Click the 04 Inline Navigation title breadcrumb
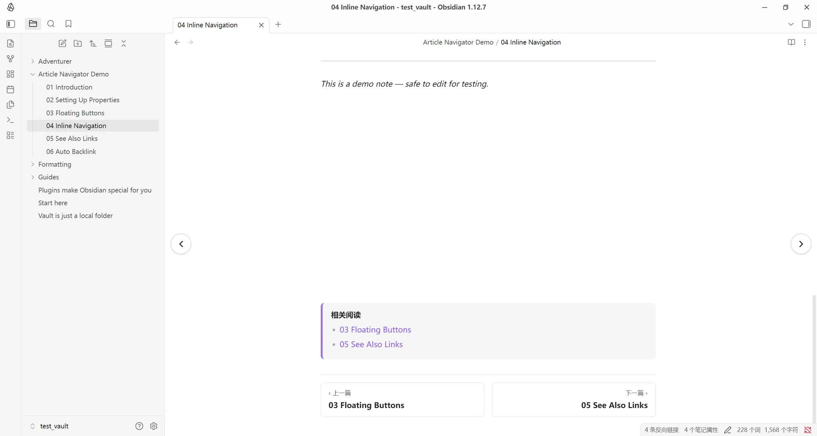 (531, 42)
